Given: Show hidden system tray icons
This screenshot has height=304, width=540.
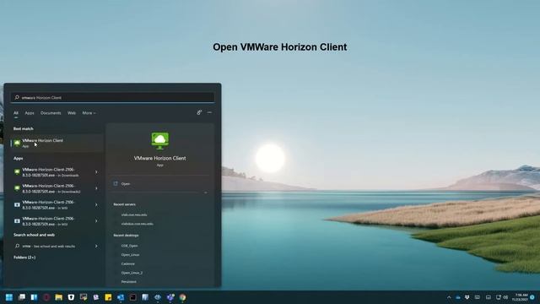Looking at the screenshot, I should (x=449, y=297).
